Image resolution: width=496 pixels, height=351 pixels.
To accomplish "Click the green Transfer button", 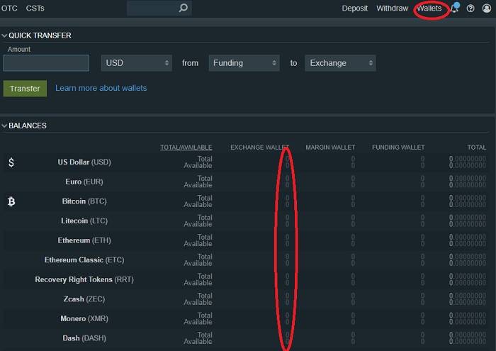I will tap(25, 89).
